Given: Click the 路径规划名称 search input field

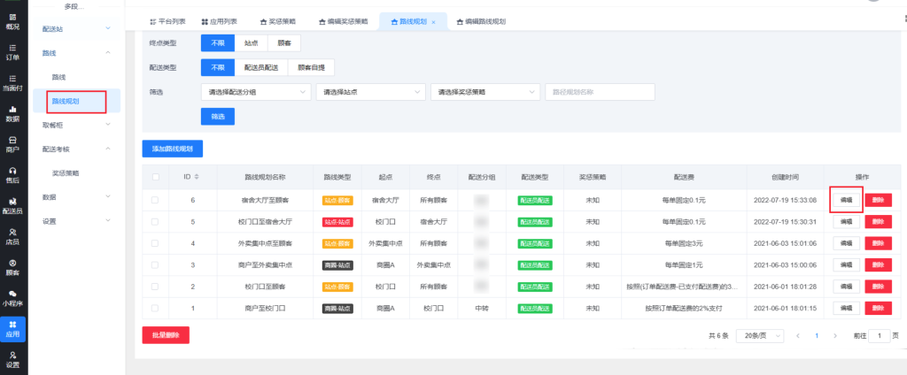Looking at the screenshot, I should (599, 92).
